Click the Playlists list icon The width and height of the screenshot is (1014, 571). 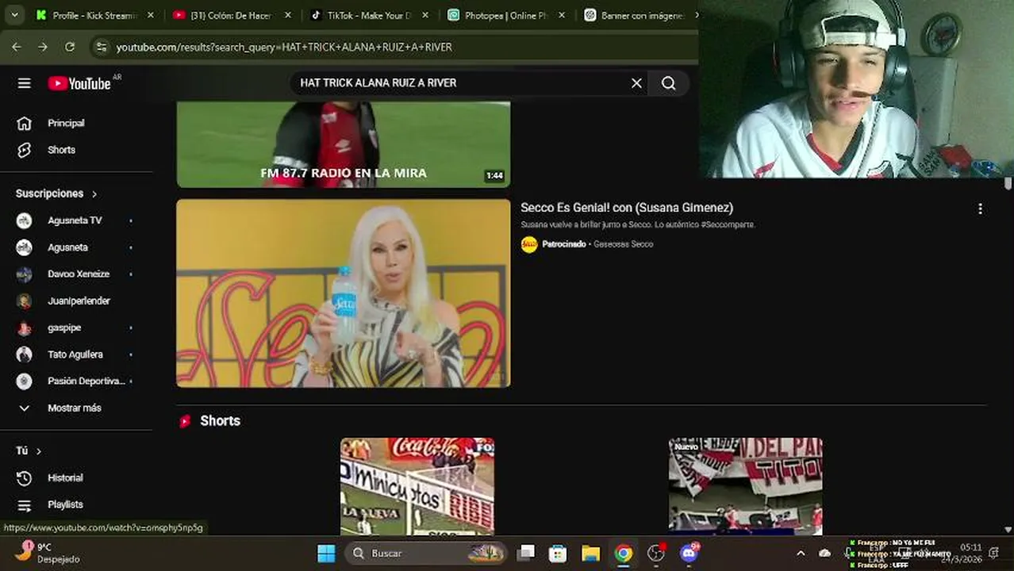point(25,505)
